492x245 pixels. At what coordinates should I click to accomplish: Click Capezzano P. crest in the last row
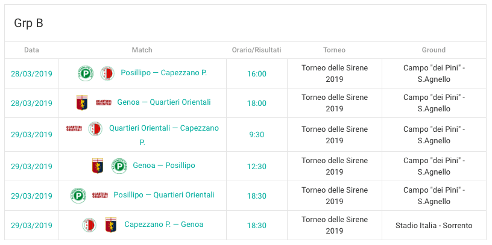click(89, 225)
